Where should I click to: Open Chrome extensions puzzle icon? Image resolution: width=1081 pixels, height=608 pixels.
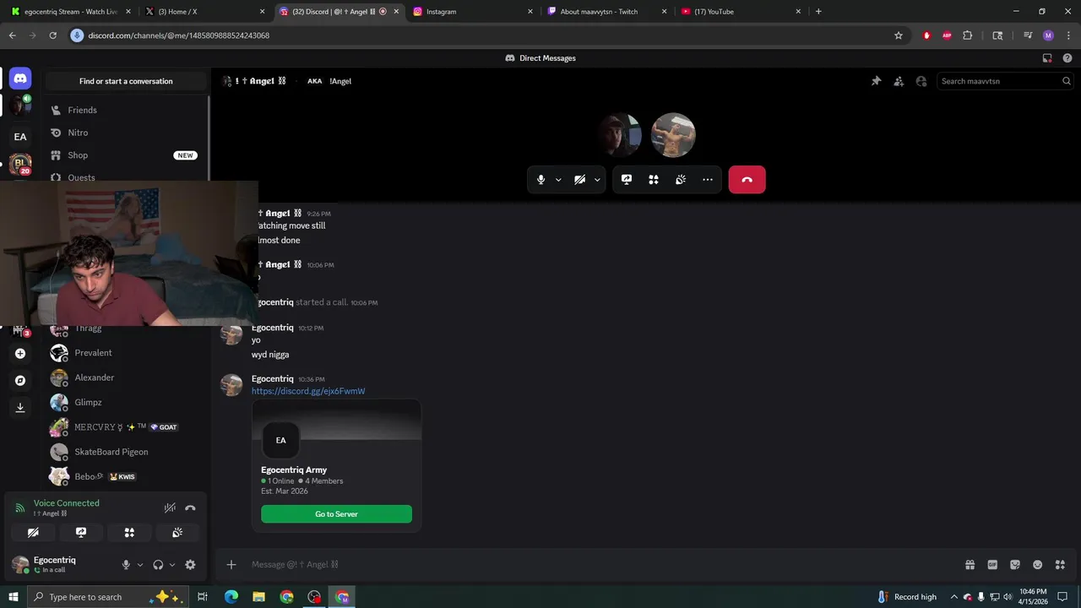coord(968,35)
